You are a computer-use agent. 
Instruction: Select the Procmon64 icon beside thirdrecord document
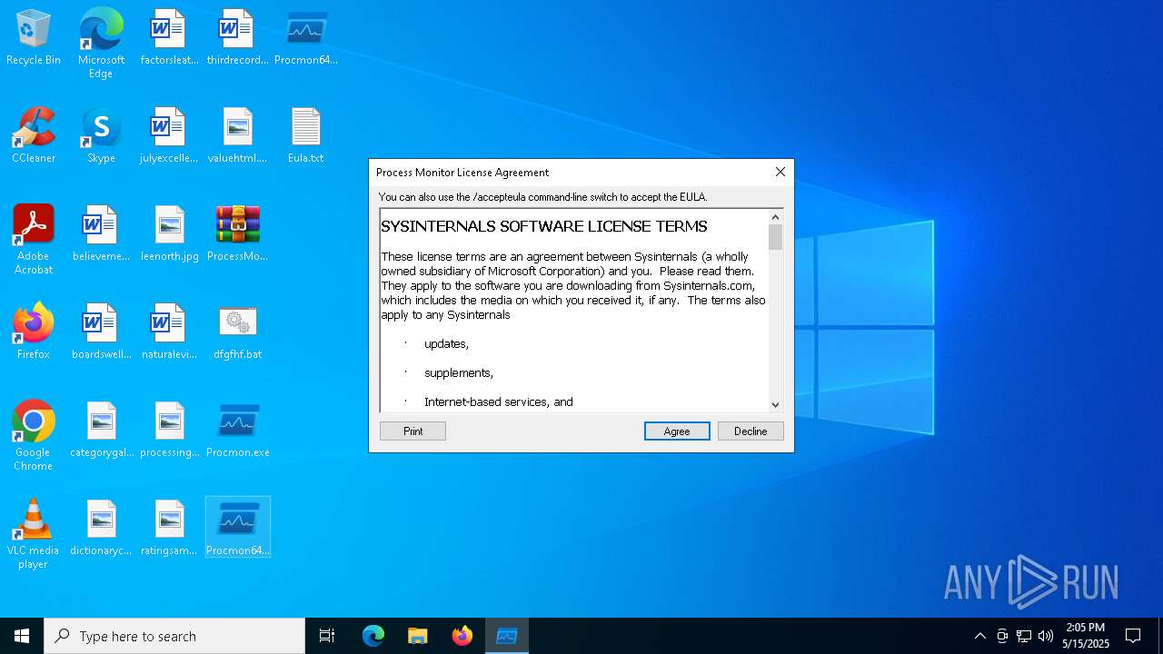305,38
